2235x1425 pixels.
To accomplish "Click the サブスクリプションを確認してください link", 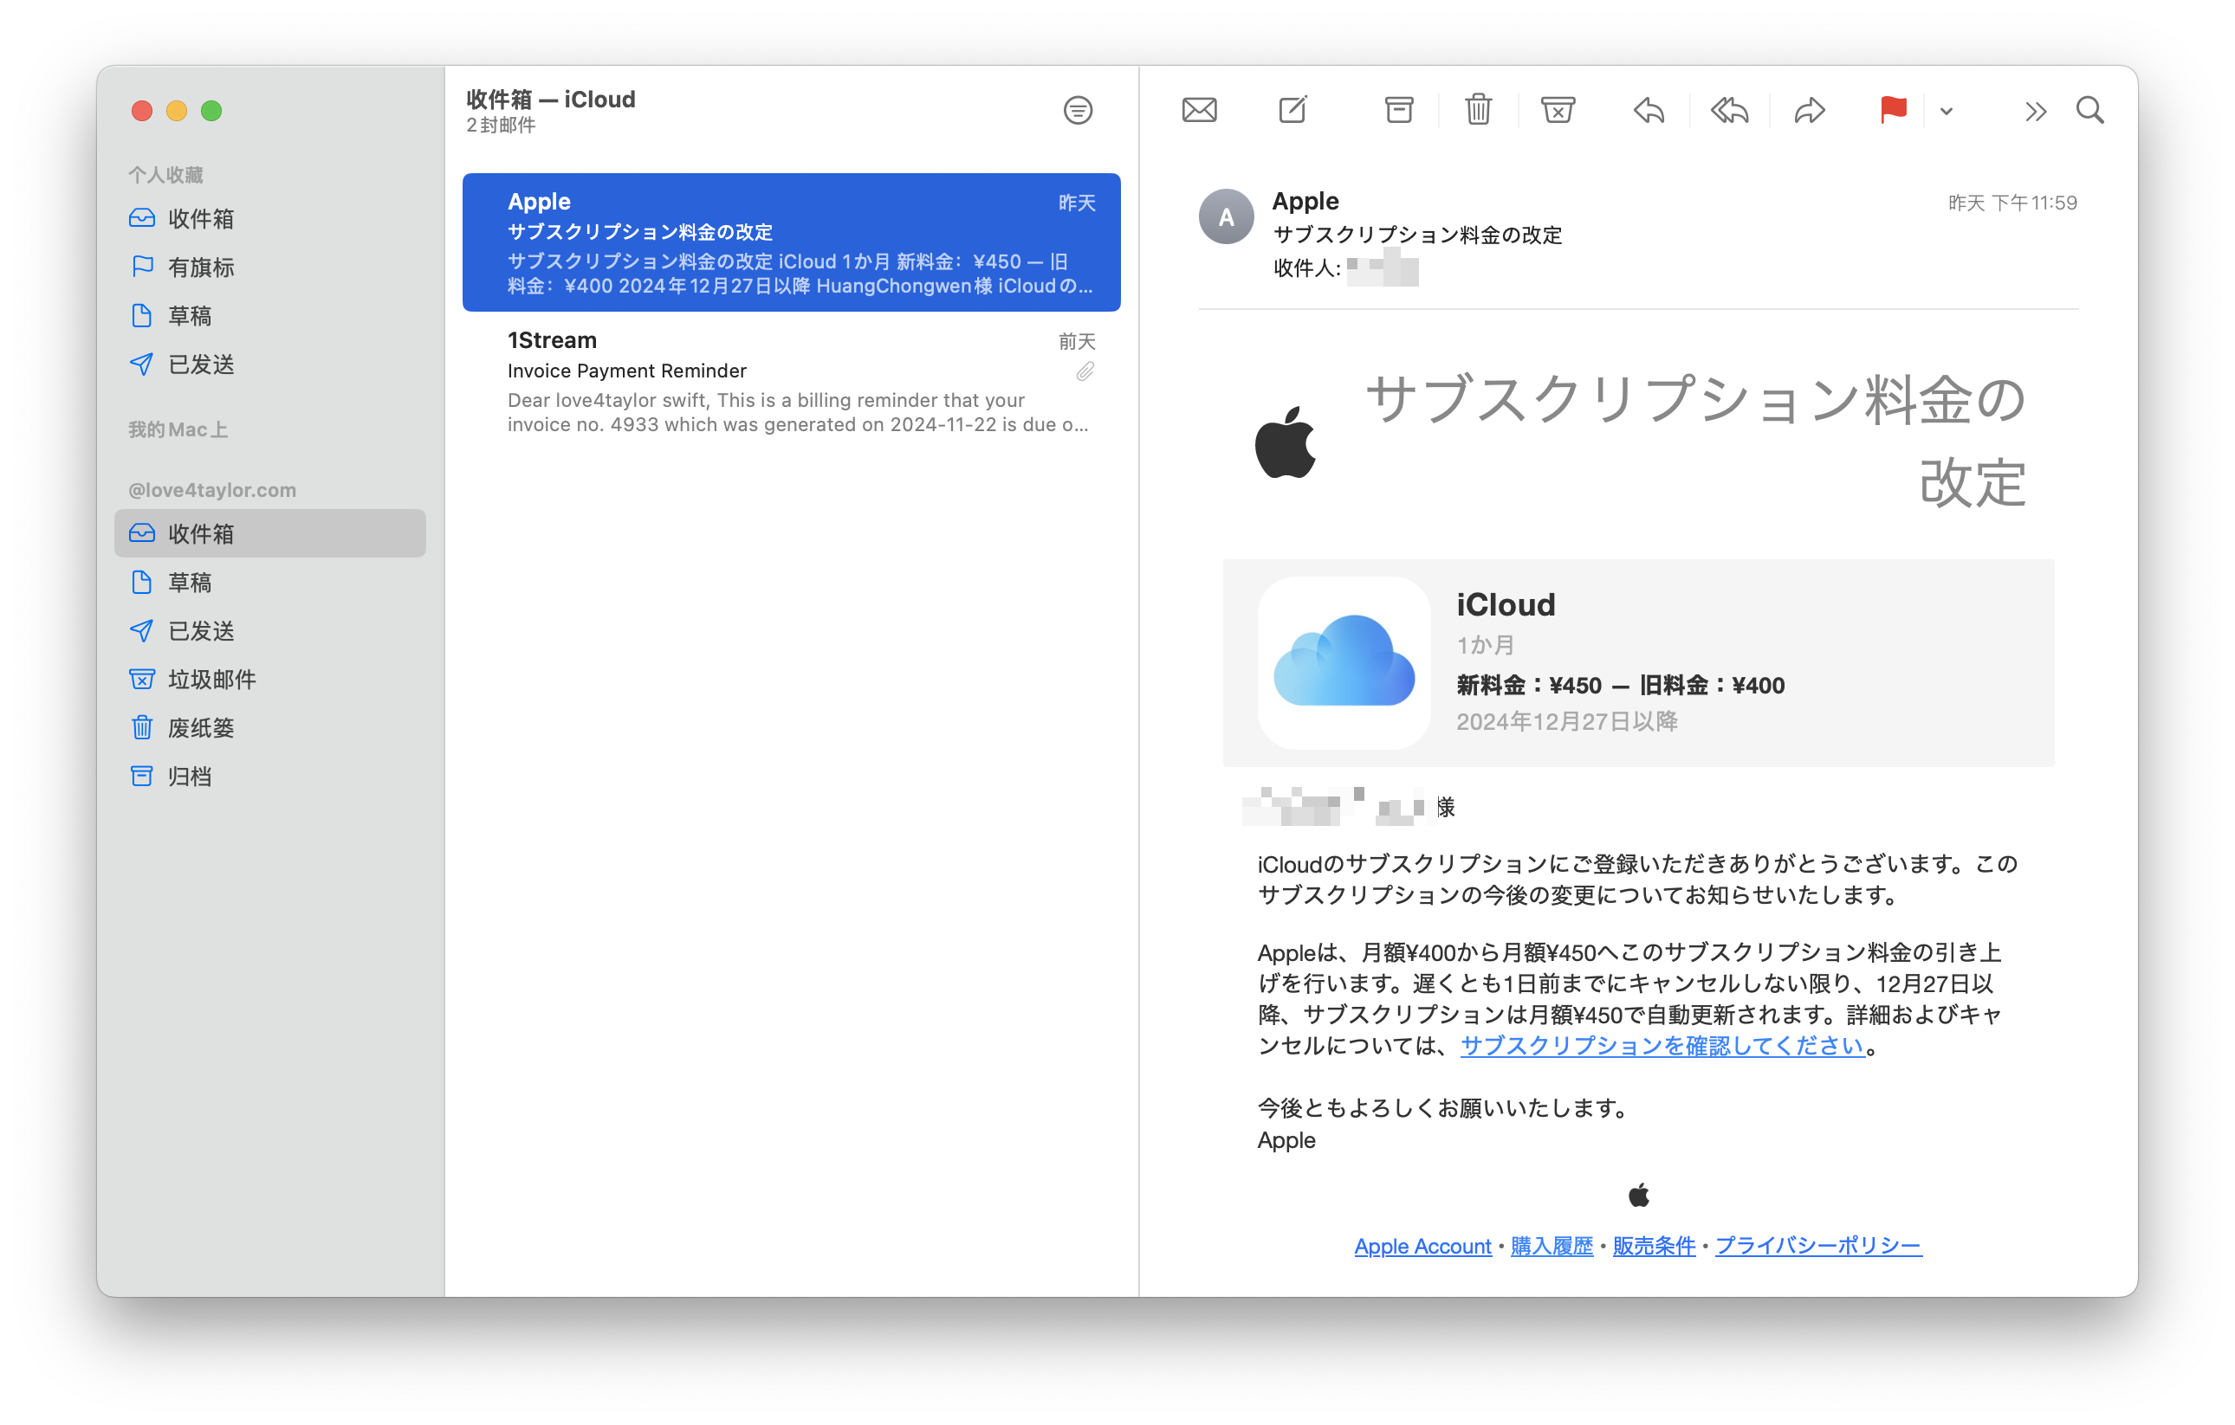I will [1662, 1046].
